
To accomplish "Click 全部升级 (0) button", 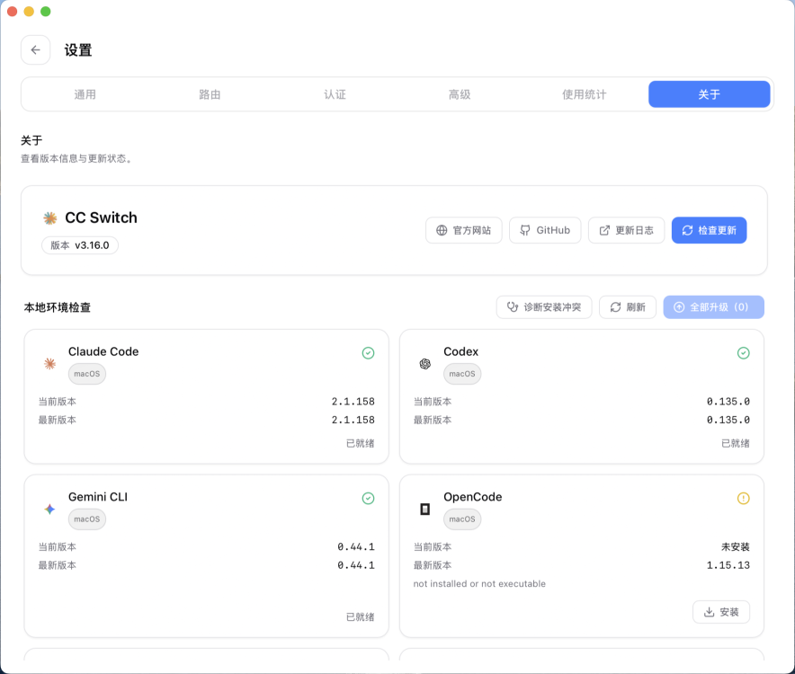I will (x=714, y=307).
